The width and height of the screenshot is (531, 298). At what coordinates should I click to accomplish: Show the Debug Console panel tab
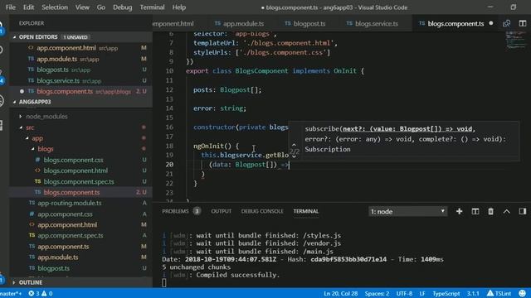pyautogui.click(x=262, y=211)
